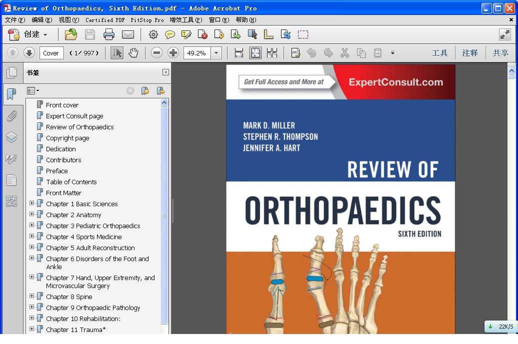The image size is (518, 344).
Task: Expand Chapter 1 Basic Sciences bookmark
Action: tap(31, 203)
